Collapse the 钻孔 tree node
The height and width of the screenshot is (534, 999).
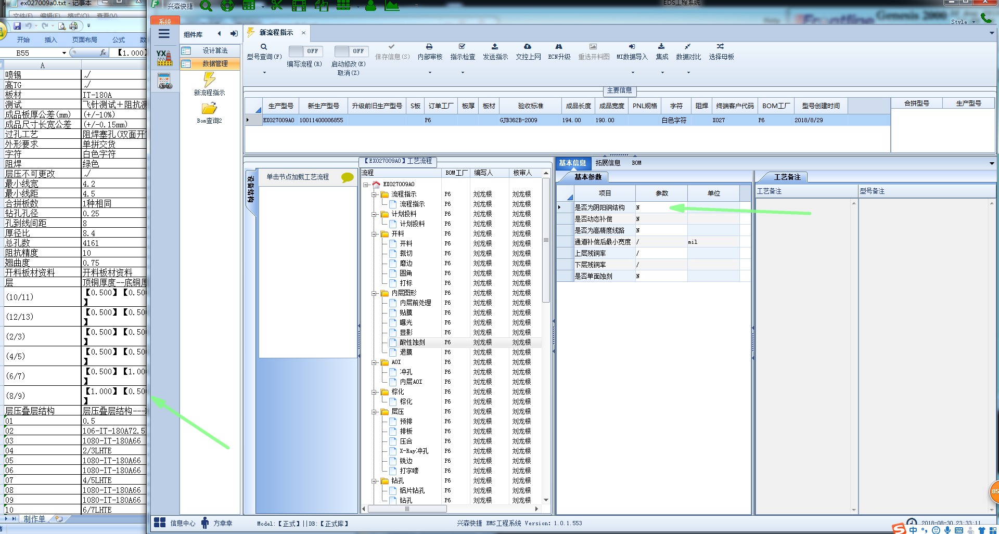pyautogui.click(x=374, y=481)
